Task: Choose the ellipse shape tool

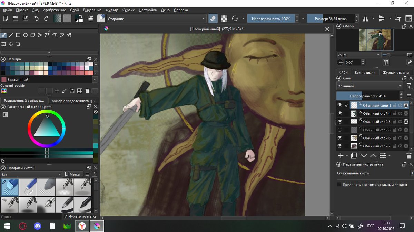Action: pos(26,35)
